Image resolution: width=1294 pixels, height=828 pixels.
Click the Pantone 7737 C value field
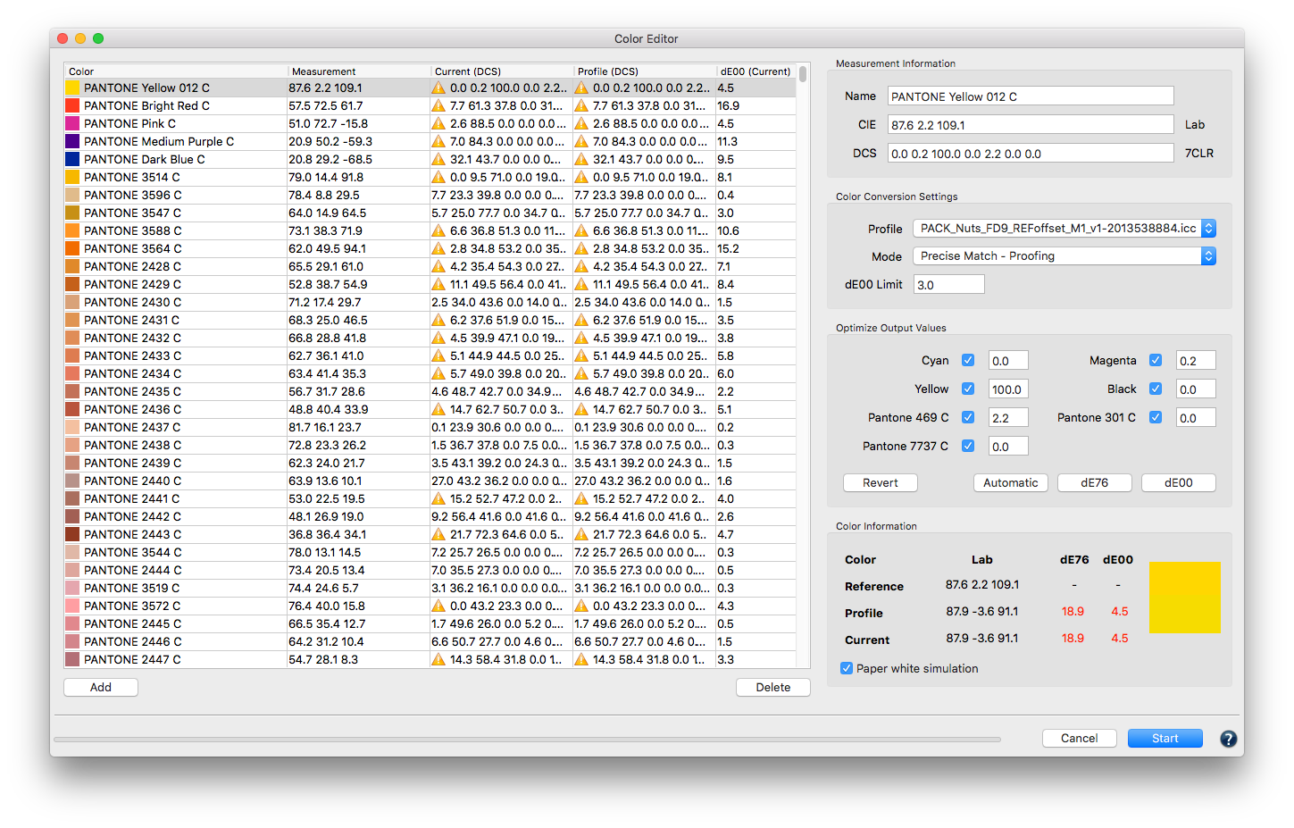point(1008,447)
